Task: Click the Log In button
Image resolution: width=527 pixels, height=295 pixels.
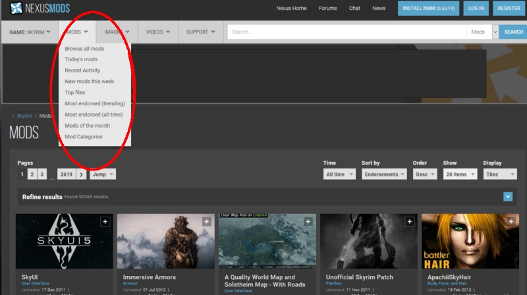Action: coord(476,8)
